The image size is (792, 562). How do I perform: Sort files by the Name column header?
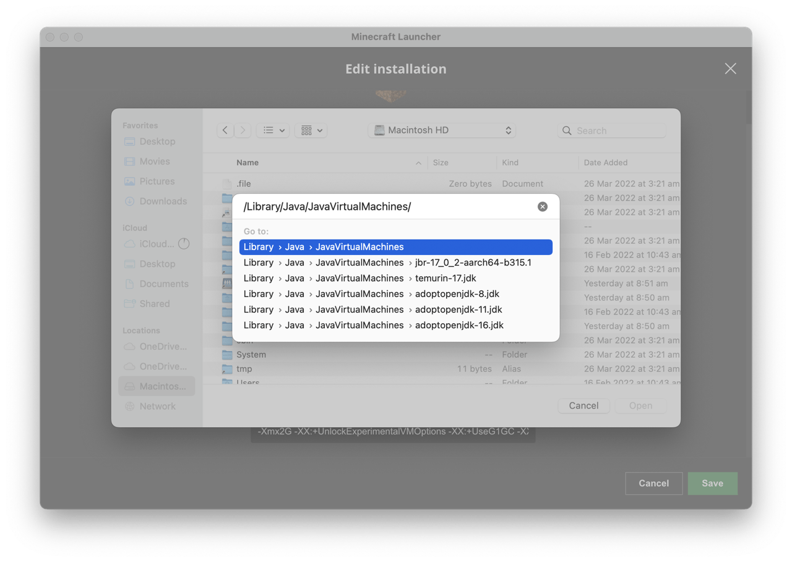(x=247, y=162)
